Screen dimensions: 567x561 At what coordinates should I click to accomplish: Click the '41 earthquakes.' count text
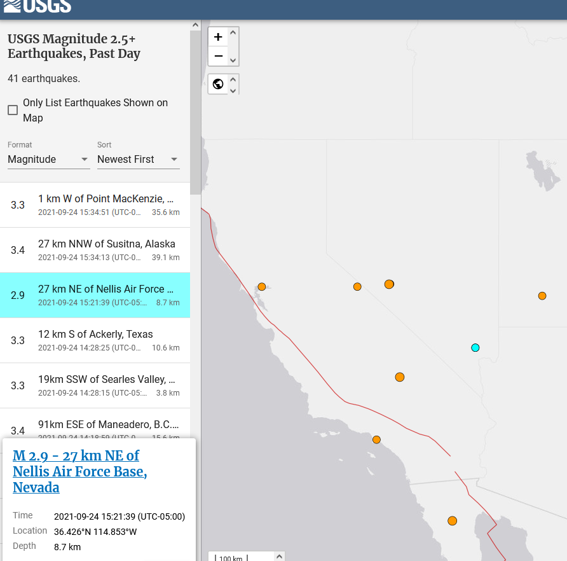tap(44, 78)
